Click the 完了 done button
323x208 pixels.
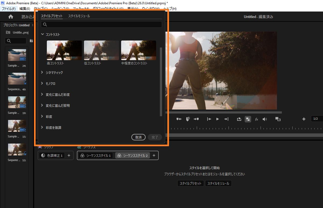pos(155,137)
